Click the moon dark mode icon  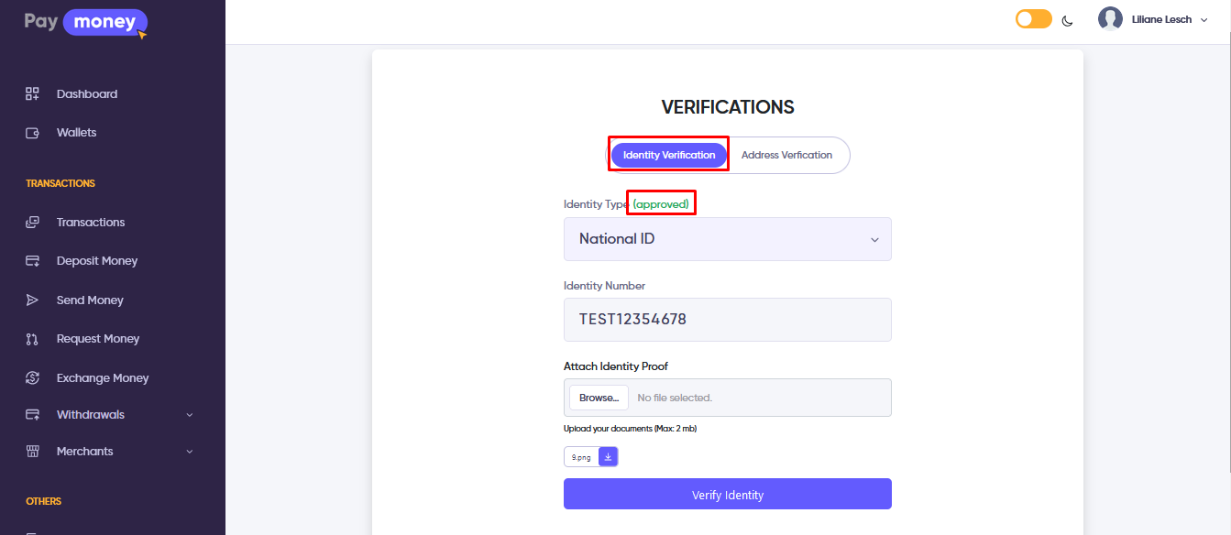tap(1068, 20)
